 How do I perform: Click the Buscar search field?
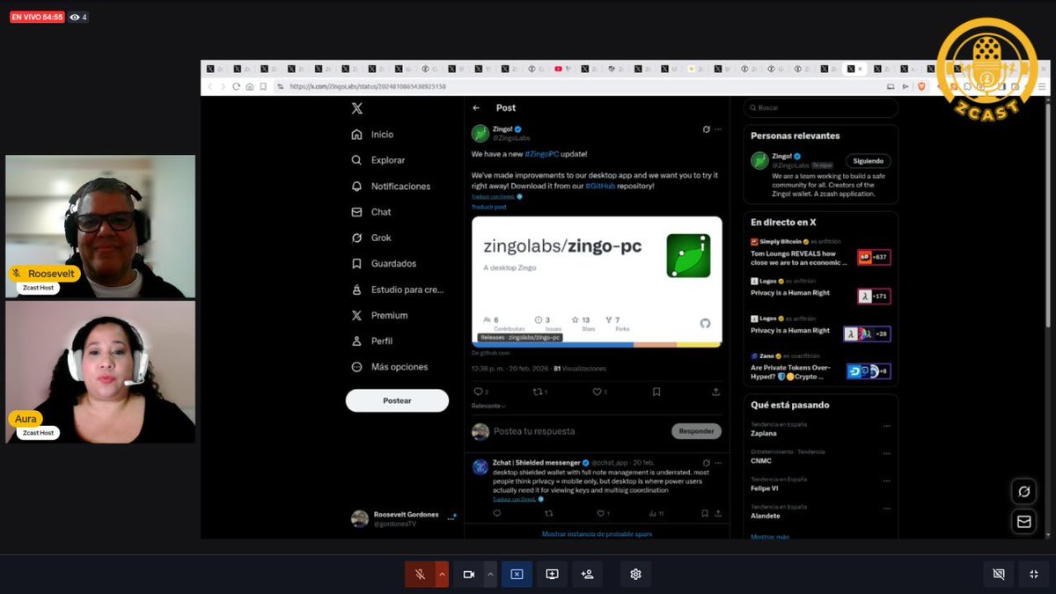[x=820, y=107]
